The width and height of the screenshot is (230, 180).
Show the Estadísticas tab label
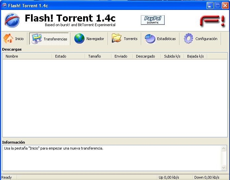166,39
